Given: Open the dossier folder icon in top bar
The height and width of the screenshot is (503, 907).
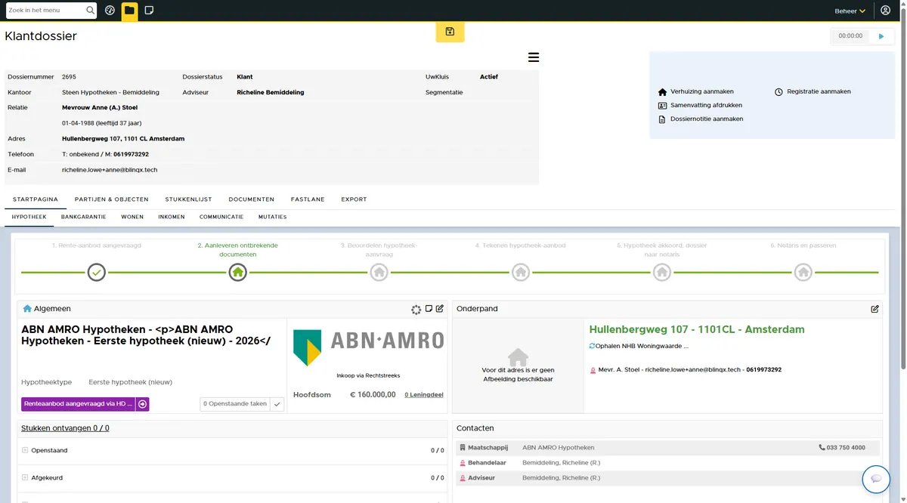Looking at the screenshot, I should [x=129, y=11].
